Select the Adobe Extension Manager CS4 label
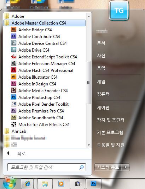The height and width of the screenshot is (189, 145). pyautogui.click(x=47, y=64)
